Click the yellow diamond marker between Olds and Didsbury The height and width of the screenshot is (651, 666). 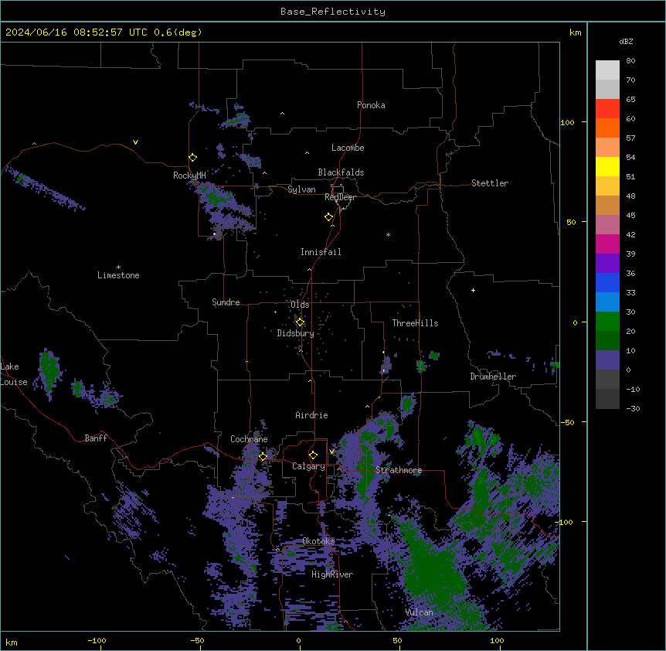click(x=300, y=322)
